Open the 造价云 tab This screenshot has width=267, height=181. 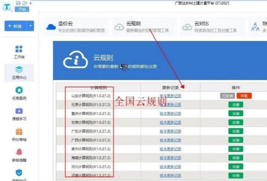point(76,27)
